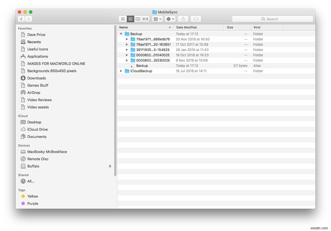Click the back navigation arrow

tap(21, 19)
